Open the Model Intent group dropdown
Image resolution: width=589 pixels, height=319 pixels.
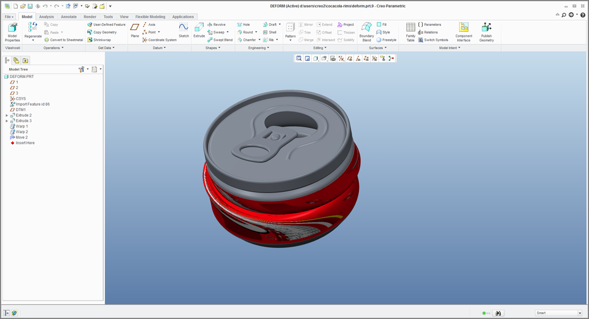pos(450,48)
